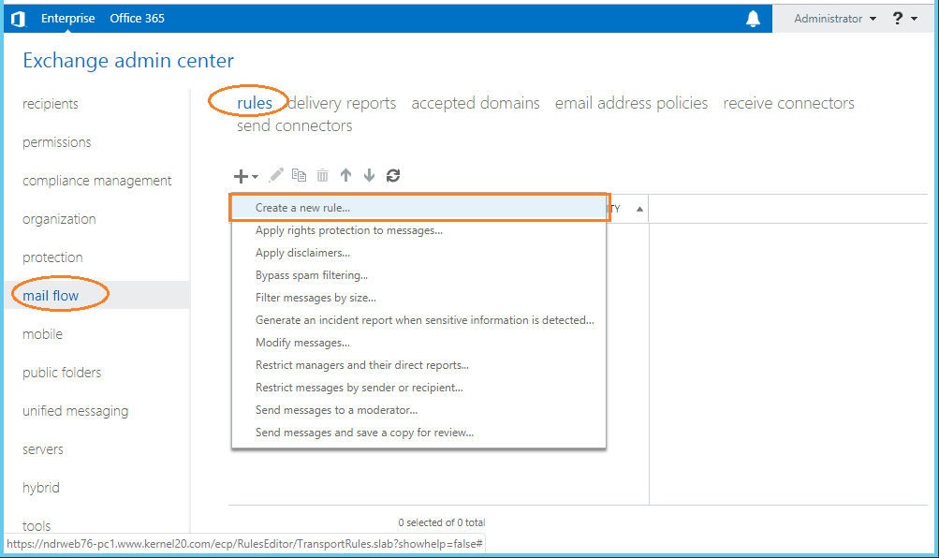Click the '0 selected of 0 total' status text

[x=442, y=522]
